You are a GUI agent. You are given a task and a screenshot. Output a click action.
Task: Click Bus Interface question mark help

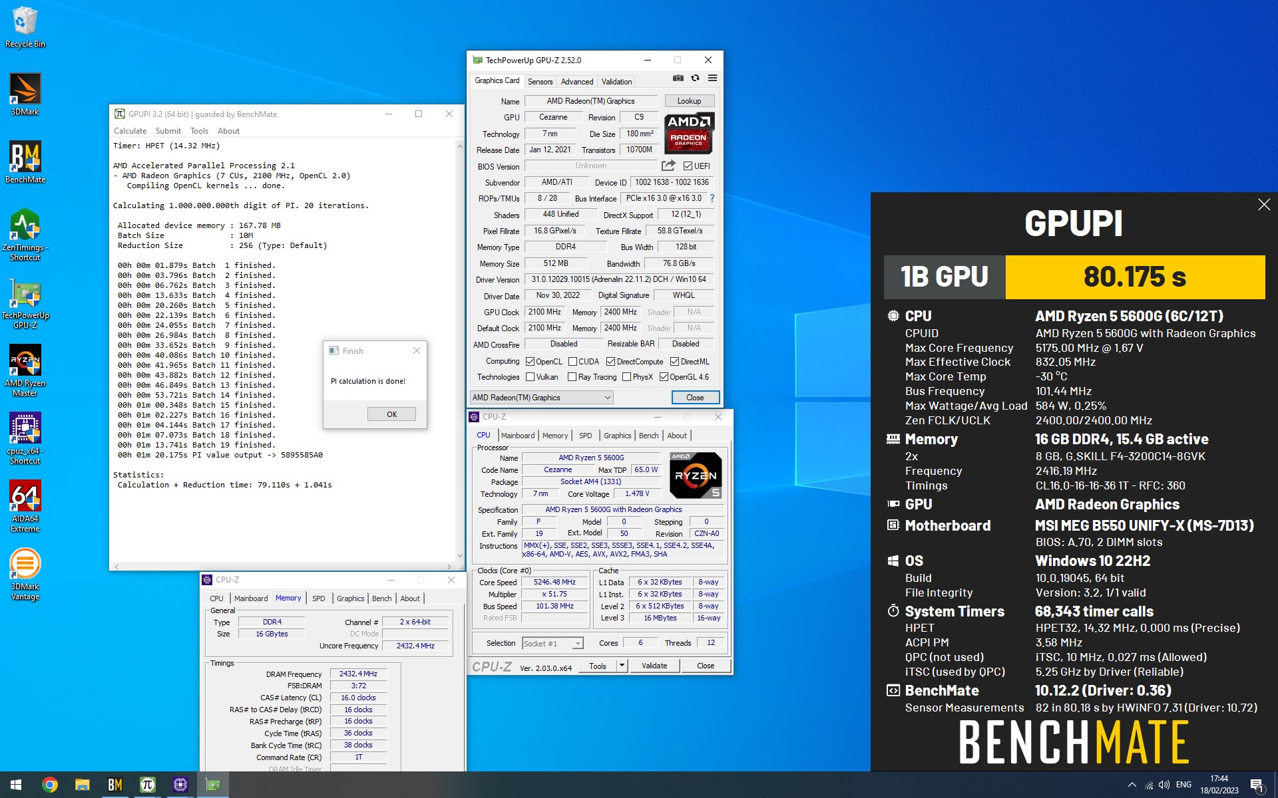tap(712, 198)
